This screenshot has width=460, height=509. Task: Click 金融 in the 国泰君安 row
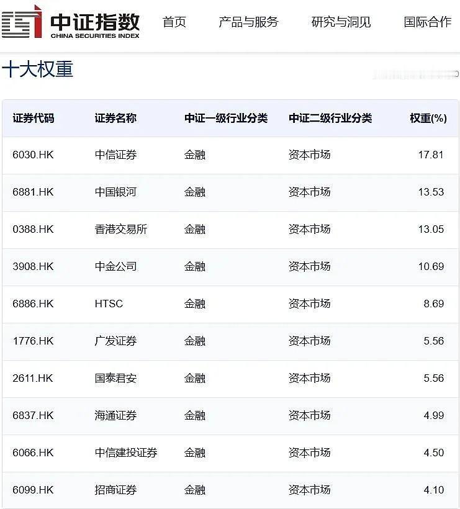tap(195, 378)
